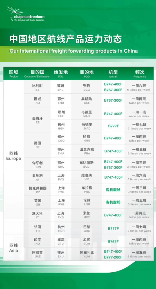Select the GB country cell
The height and width of the screenshot is (289, 156).
tap(37, 202)
